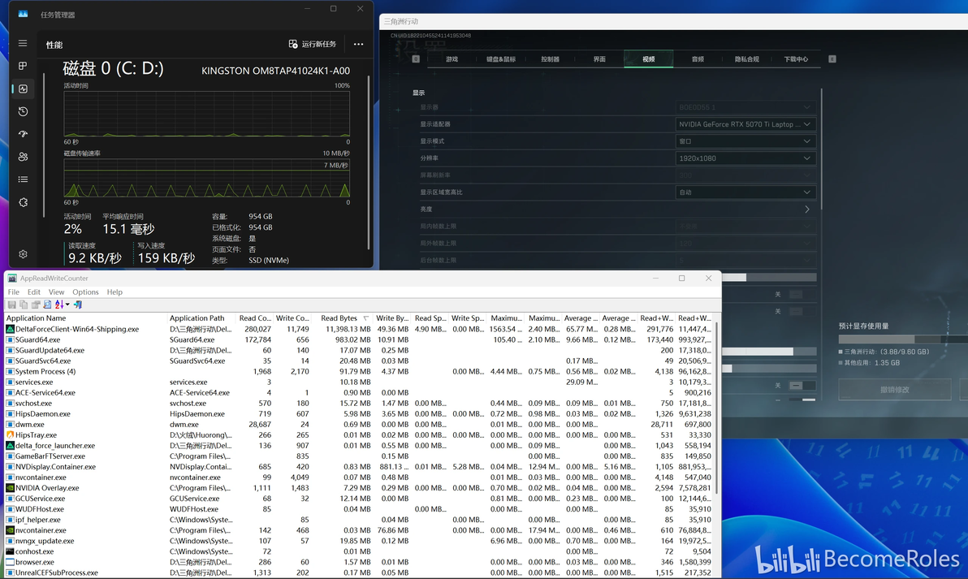This screenshot has height=579, width=968.
Task: Sort by Application Path column header
Action: 201,318
